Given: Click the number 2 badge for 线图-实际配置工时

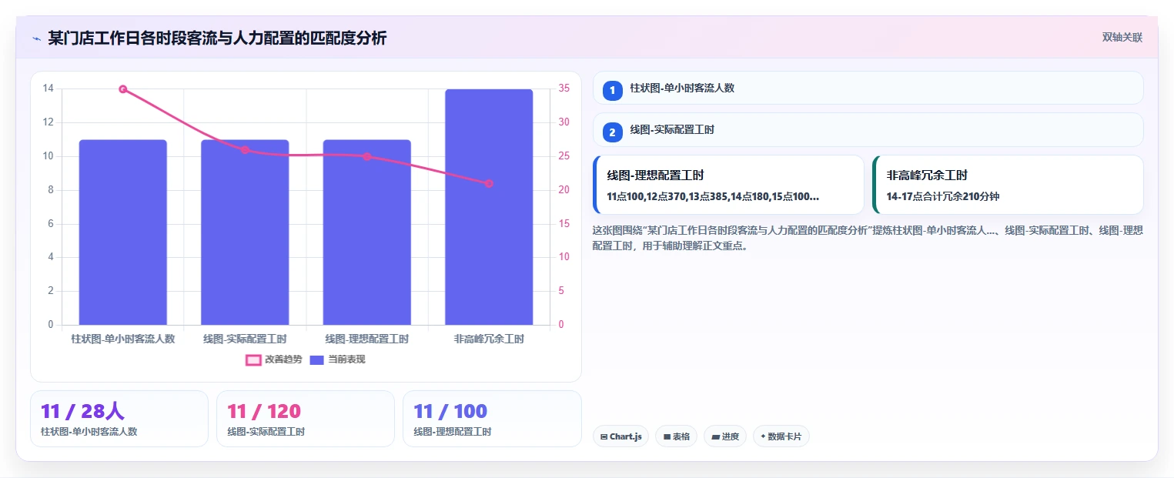Looking at the screenshot, I should click(612, 132).
